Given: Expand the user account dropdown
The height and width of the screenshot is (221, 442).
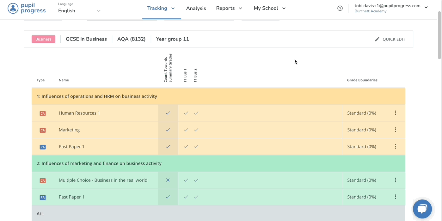Looking at the screenshot, I should click(x=426, y=7).
